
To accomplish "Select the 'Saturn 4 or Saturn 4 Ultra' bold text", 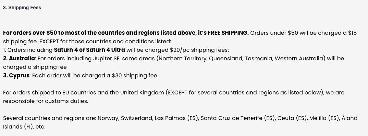I will point(89,50).
